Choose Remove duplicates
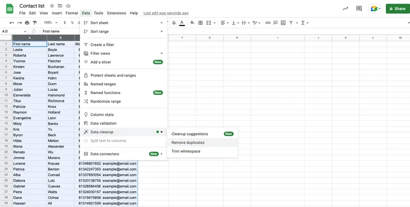 click(202, 142)
